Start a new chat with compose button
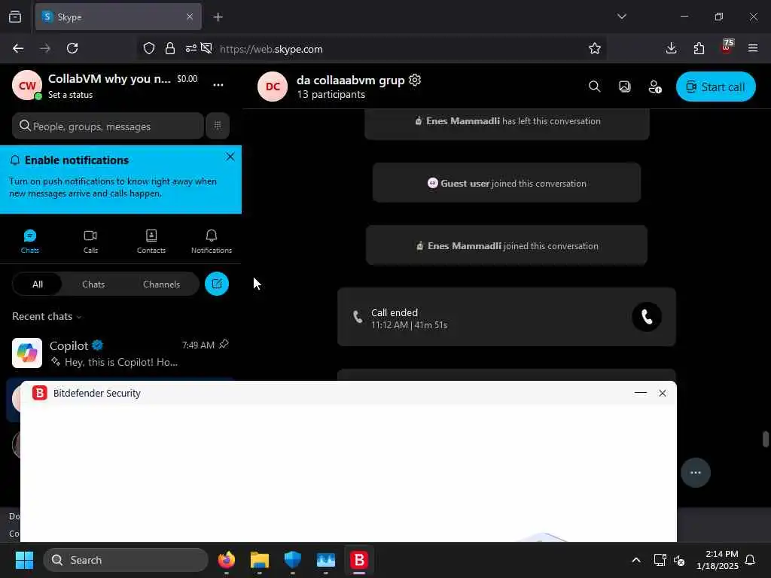The image size is (771, 578). point(217,284)
